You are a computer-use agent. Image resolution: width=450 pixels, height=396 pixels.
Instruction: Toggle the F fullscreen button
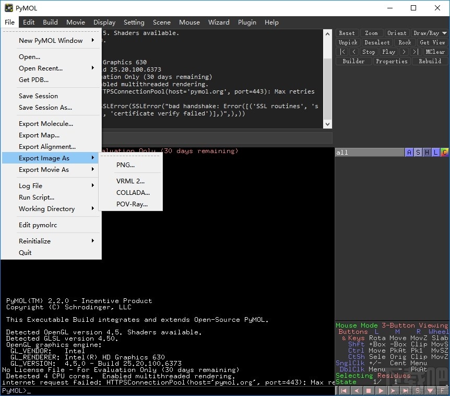coord(443,390)
